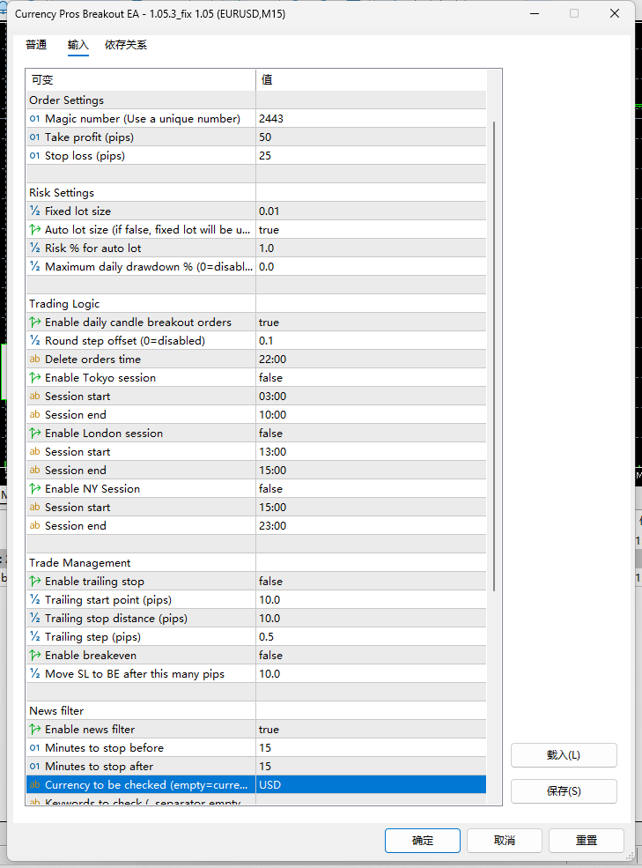This screenshot has width=642, height=868.
Task: Click the boolean icon beside Enable trailing stop
Action: pos(35,581)
